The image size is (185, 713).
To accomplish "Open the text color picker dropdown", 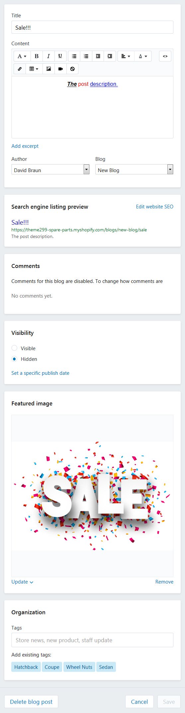I will (x=143, y=56).
